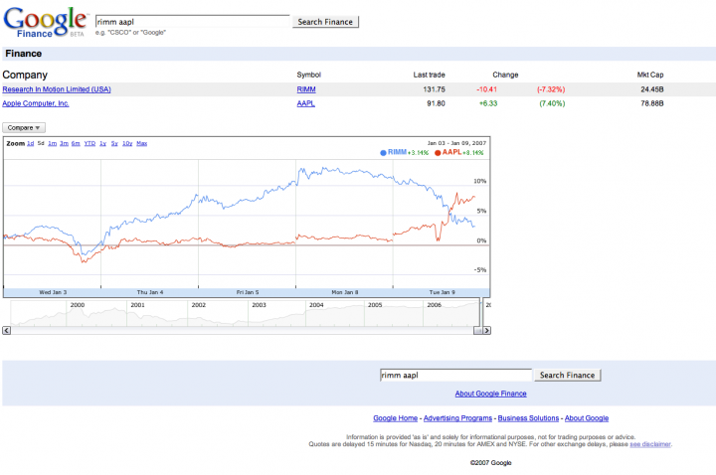Click the Mkt Cap column header

coord(650,75)
